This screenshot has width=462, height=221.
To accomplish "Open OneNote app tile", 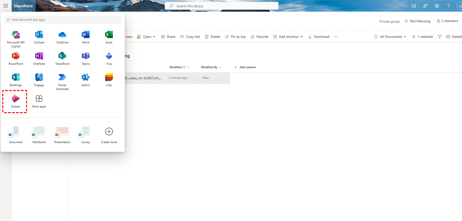I will [39, 59].
